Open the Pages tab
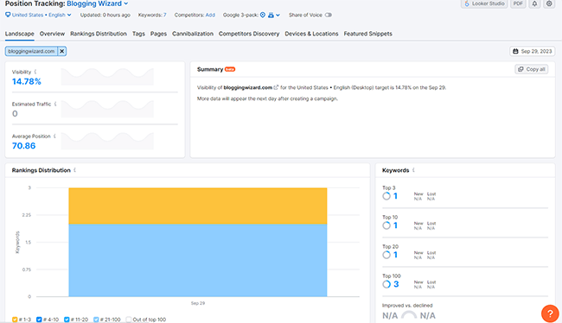 pos(158,34)
